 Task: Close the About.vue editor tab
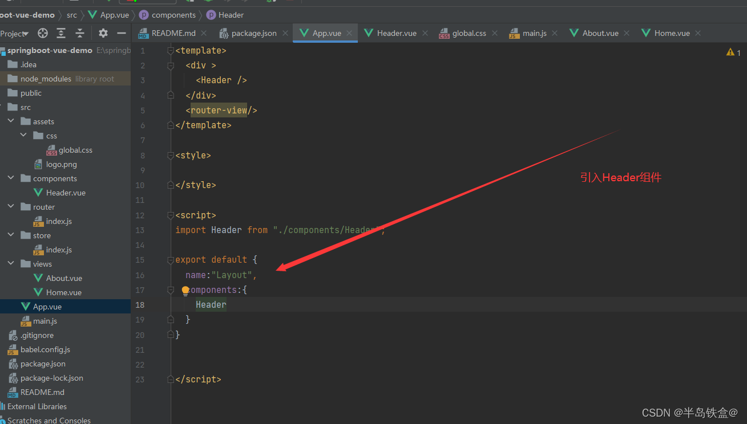[x=627, y=34]
